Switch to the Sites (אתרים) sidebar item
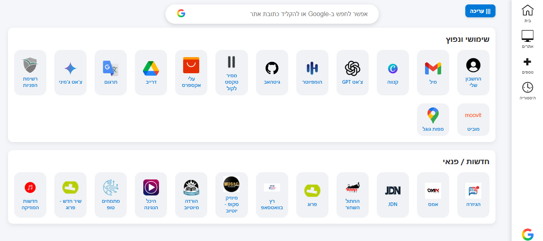Screen dimensions: 543x241 pyautogui.click(x=527, y=39)
